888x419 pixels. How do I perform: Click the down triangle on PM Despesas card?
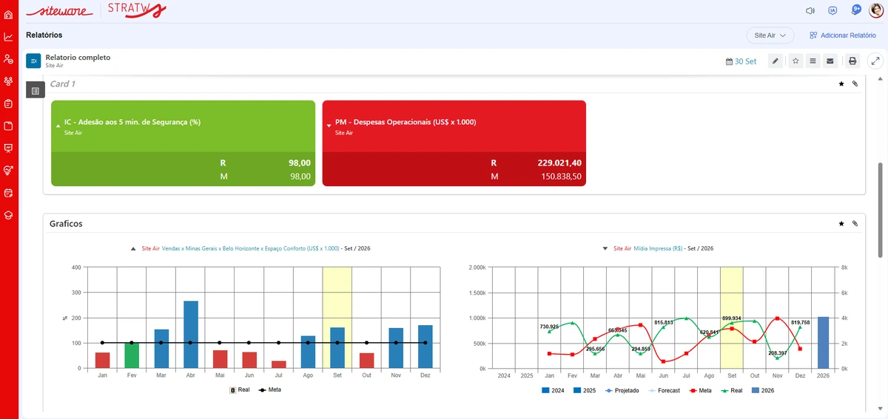click(329, 126)
